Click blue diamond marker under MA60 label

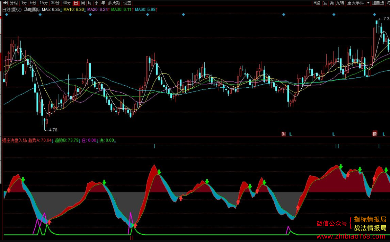(148, 15)
